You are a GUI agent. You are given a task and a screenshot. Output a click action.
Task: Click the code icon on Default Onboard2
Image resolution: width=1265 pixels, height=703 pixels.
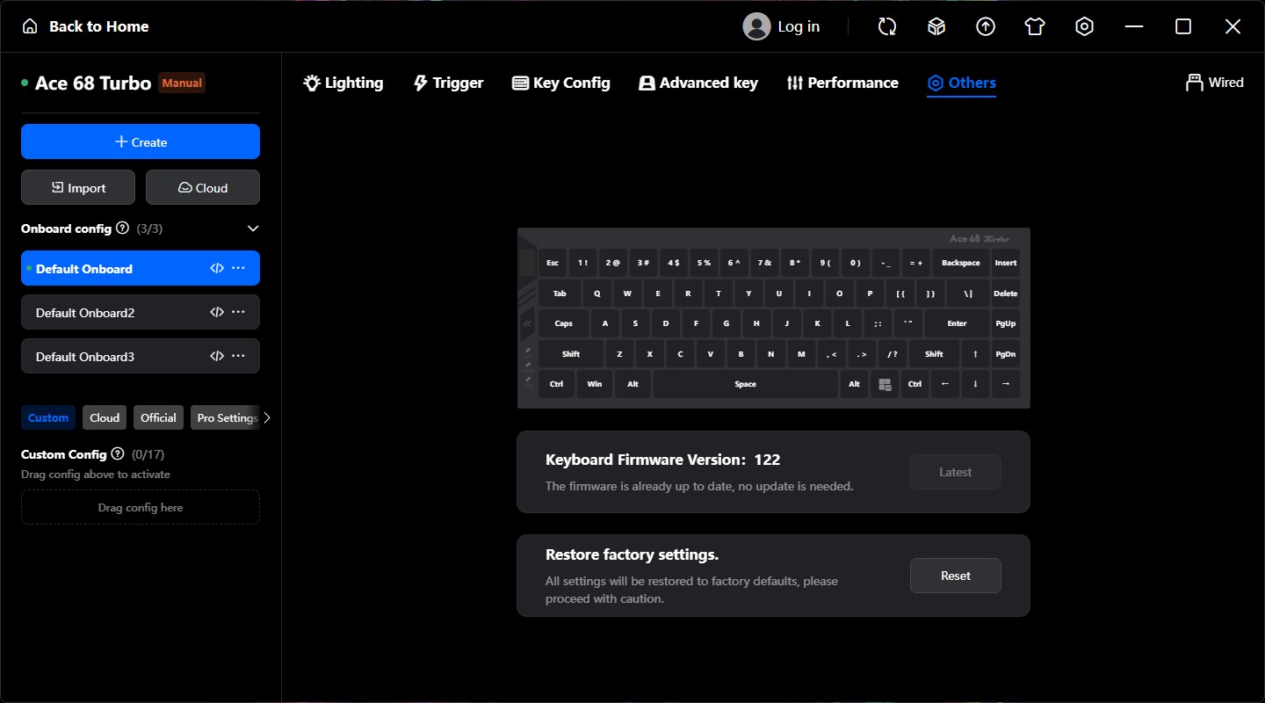point(217,312)
